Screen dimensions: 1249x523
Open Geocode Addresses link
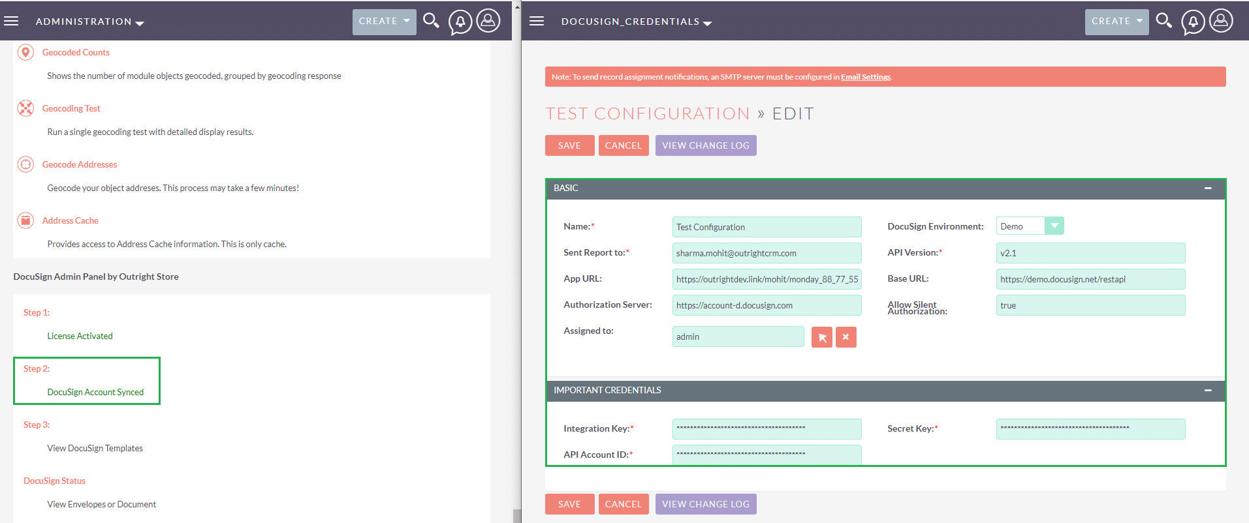(80, 164)
